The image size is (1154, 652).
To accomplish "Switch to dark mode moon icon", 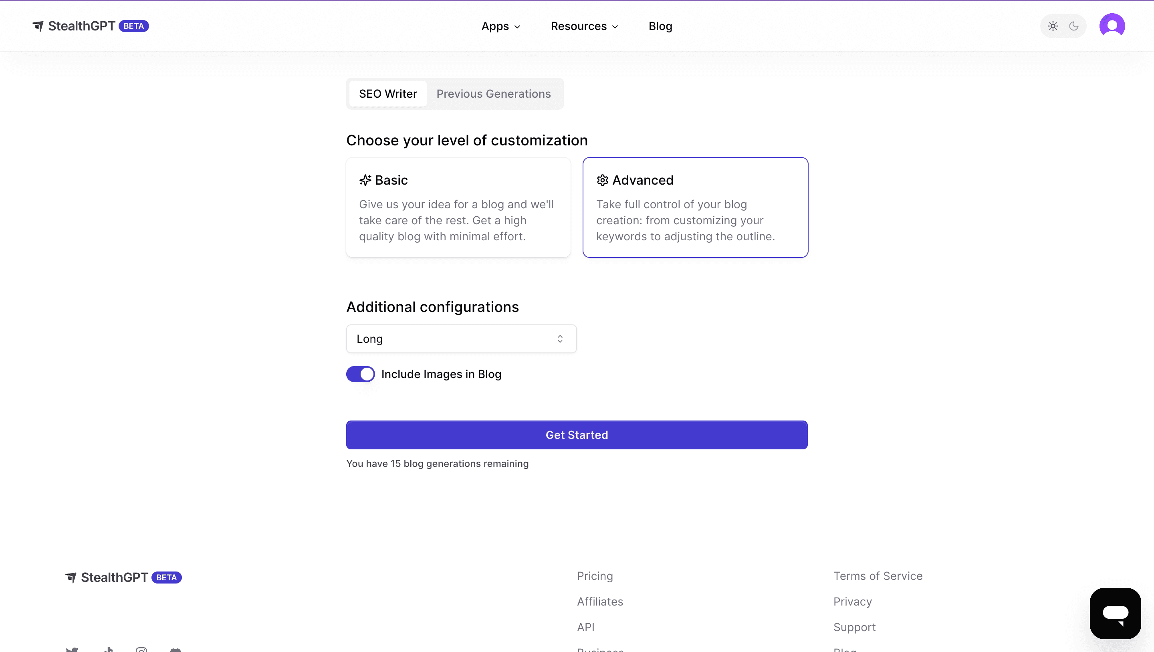I will click(x=1074, y=26).
